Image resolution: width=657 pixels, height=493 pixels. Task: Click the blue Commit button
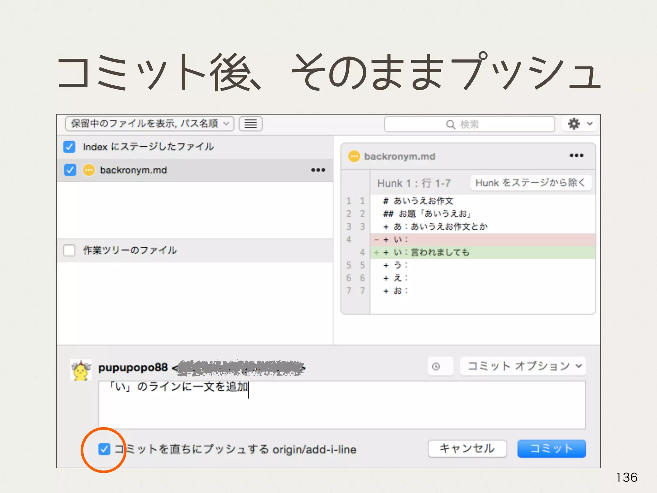tap(551, 448)
